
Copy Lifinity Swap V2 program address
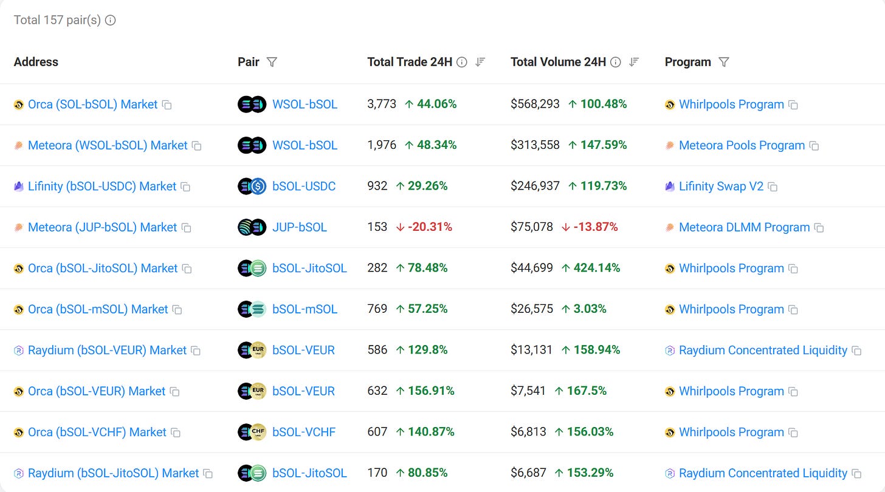coord(773,187)
